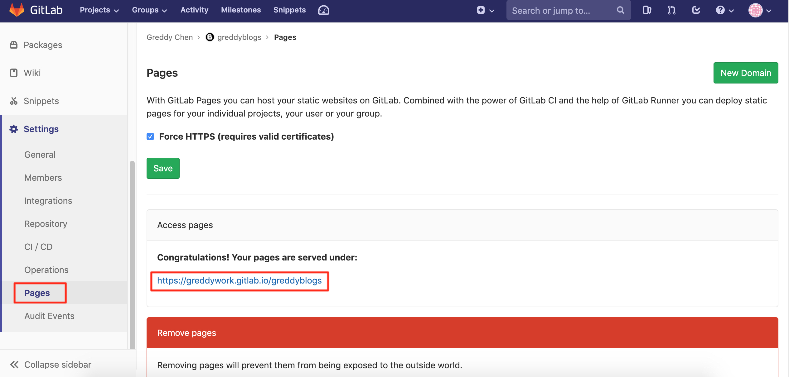
Task: Click the issues icon in navbar
Action: point(647,10)
